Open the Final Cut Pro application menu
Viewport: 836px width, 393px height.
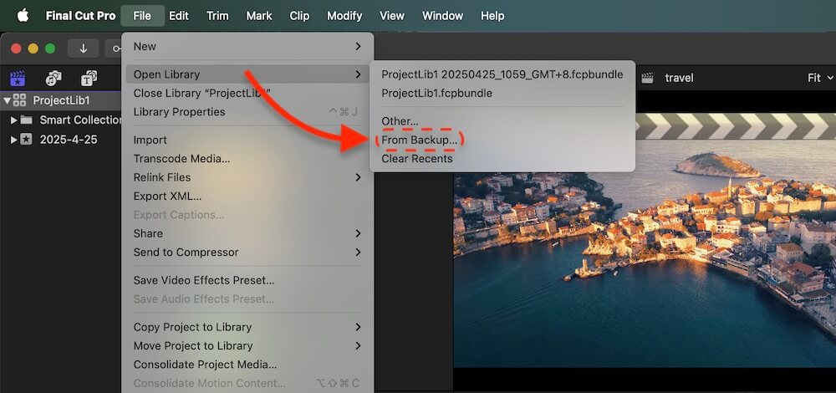tap(80, 16)
